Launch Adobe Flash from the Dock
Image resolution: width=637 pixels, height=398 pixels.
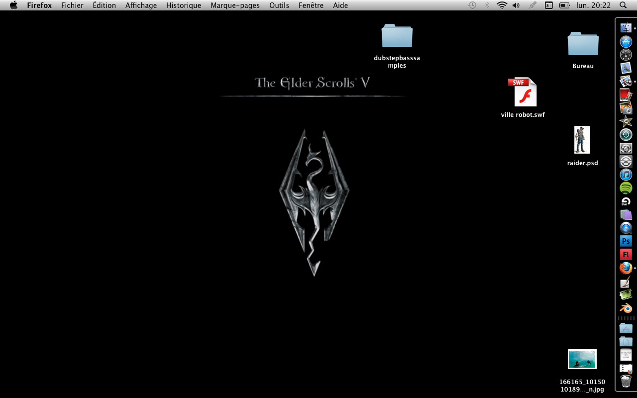626,255
